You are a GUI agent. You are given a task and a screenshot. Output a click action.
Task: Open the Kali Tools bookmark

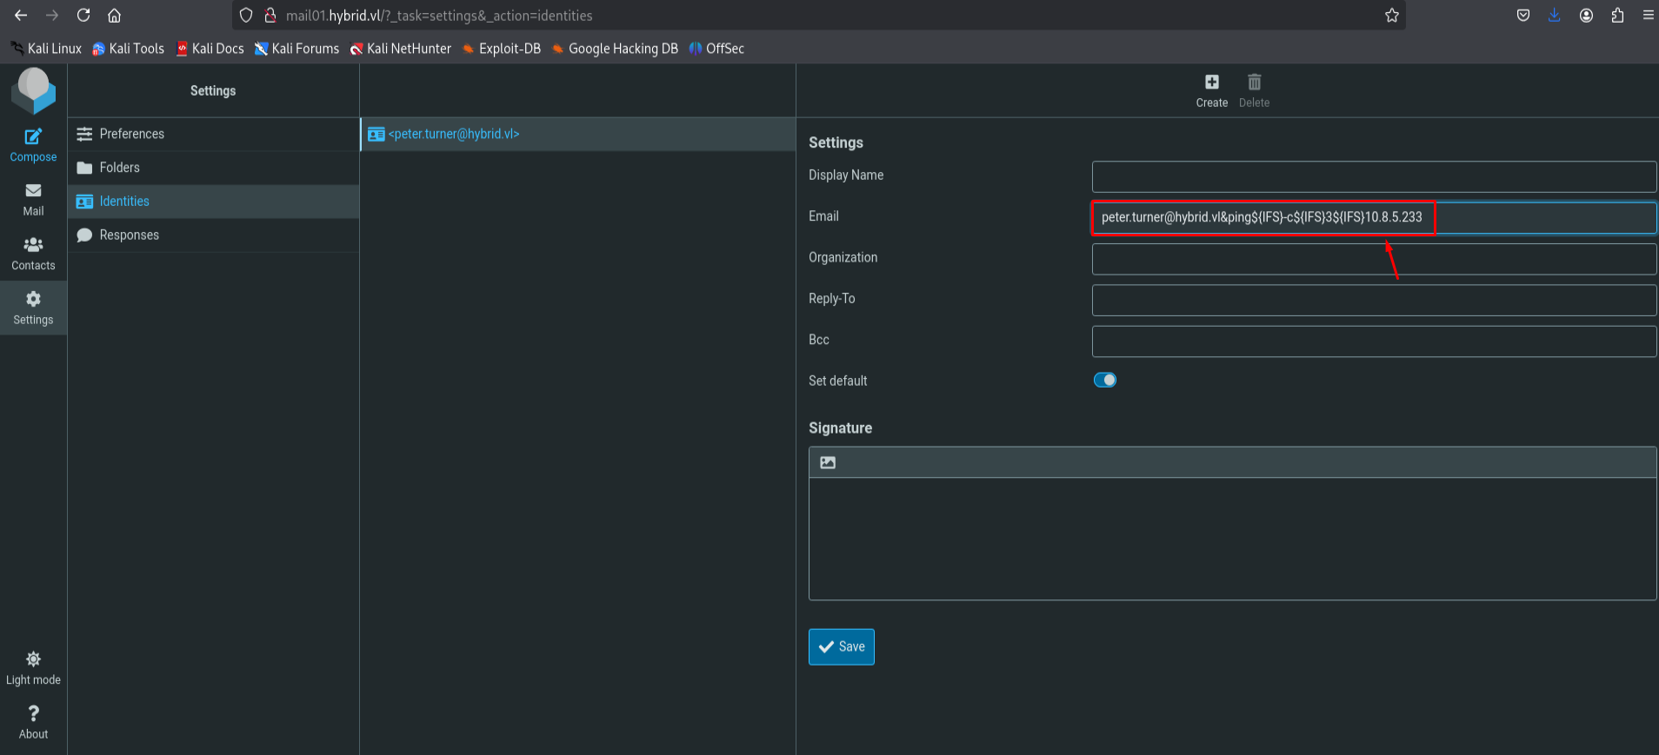click(128, 49)
